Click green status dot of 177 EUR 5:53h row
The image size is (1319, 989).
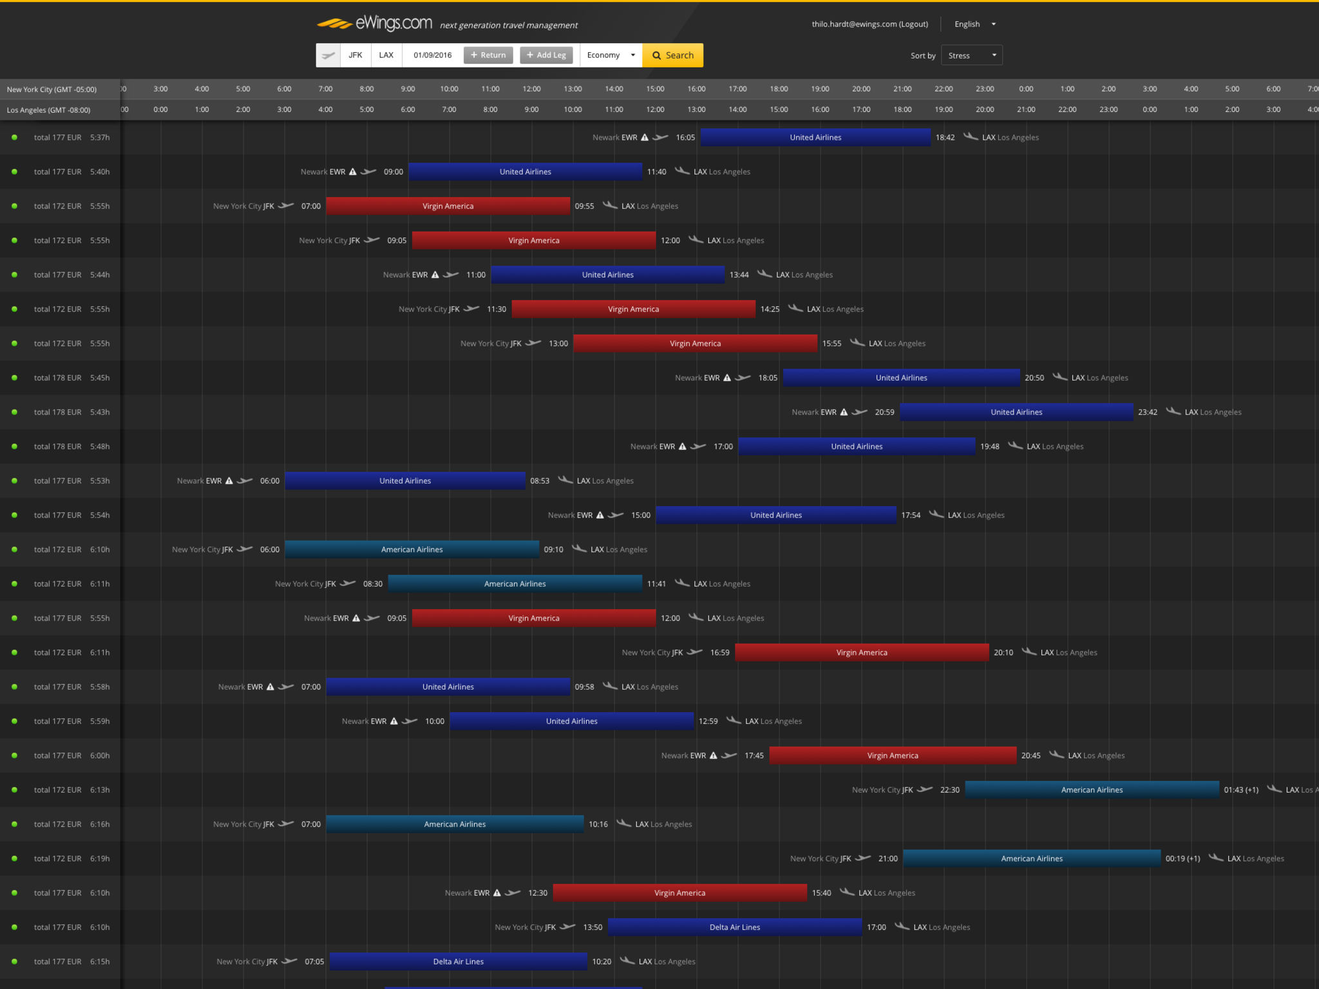tap(14, 480)
